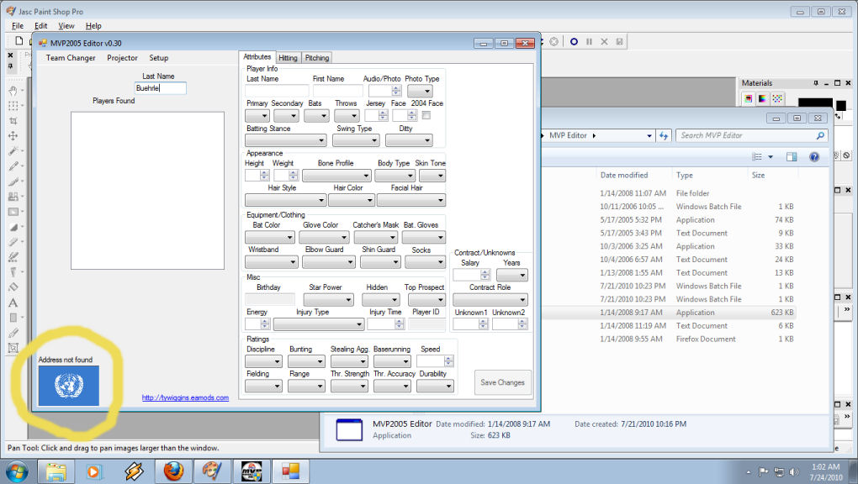Increase the Height spinner value
This screenshot has height=484, width=858.
tap(264, 173)
